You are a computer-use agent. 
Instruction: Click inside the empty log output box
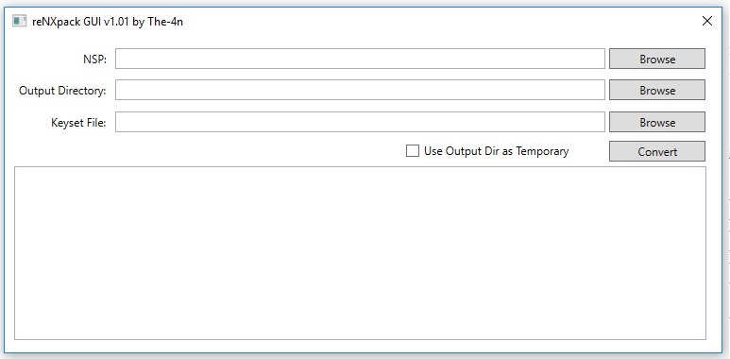click(x=360, y=253)
